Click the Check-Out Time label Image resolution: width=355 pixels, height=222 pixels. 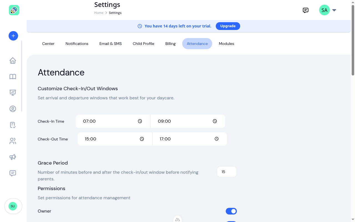coord(53,139)
